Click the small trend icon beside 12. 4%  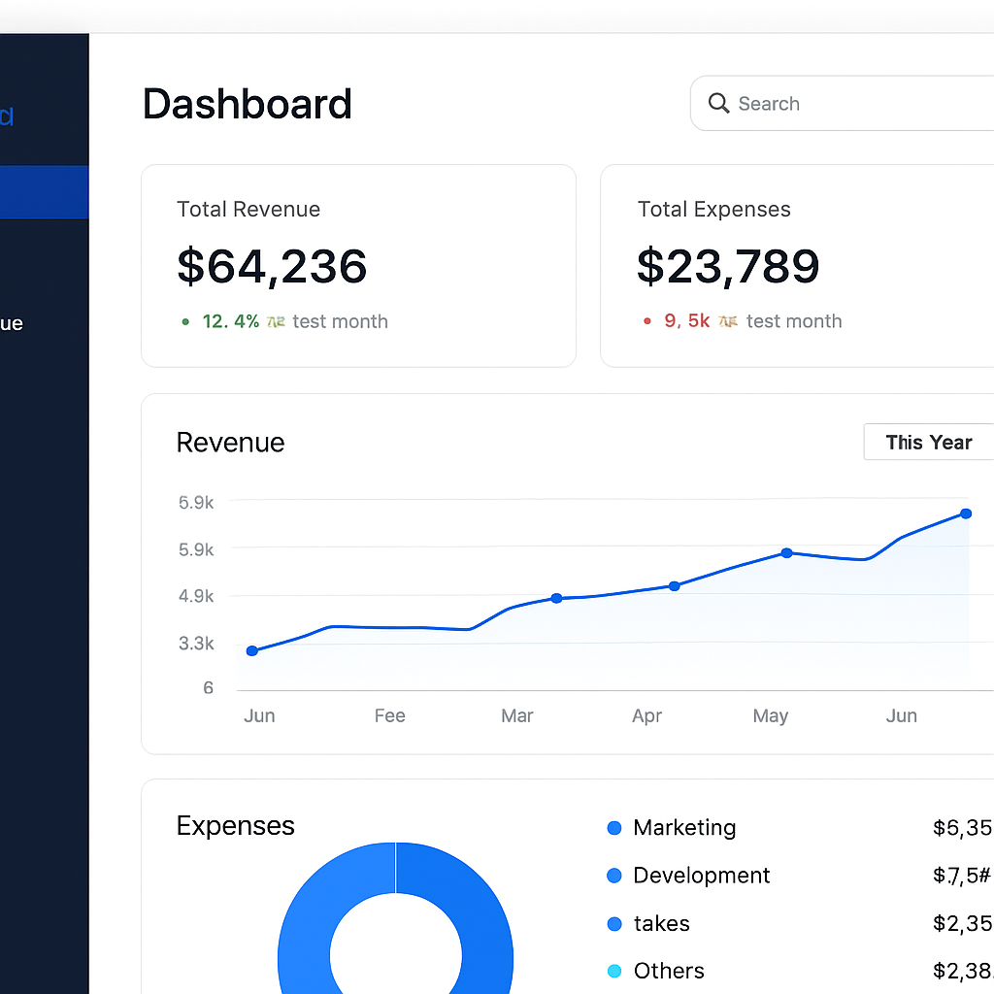(276, 322)
